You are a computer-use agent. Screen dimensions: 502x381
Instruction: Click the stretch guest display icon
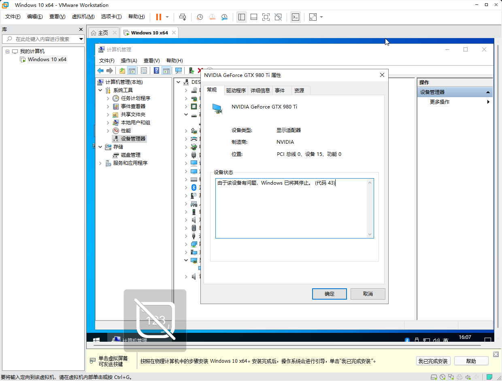313,17
